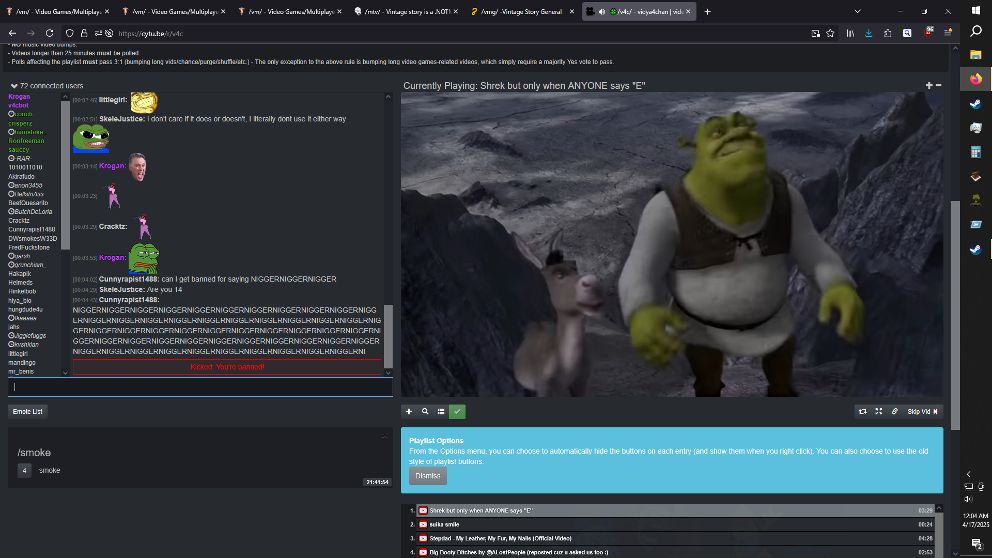Click chat scrollbar down arrow
This screenshot has height=558, width=992.
pyautogui.click(x=389, y=373)
